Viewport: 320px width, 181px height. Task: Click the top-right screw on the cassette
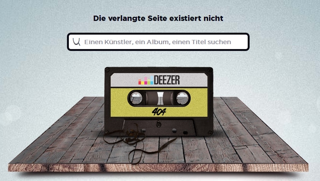210,70
